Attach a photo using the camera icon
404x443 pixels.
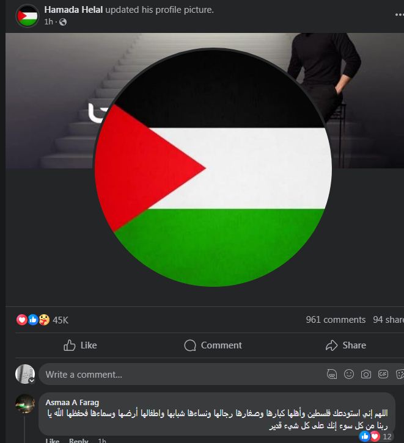pos(366,374)
